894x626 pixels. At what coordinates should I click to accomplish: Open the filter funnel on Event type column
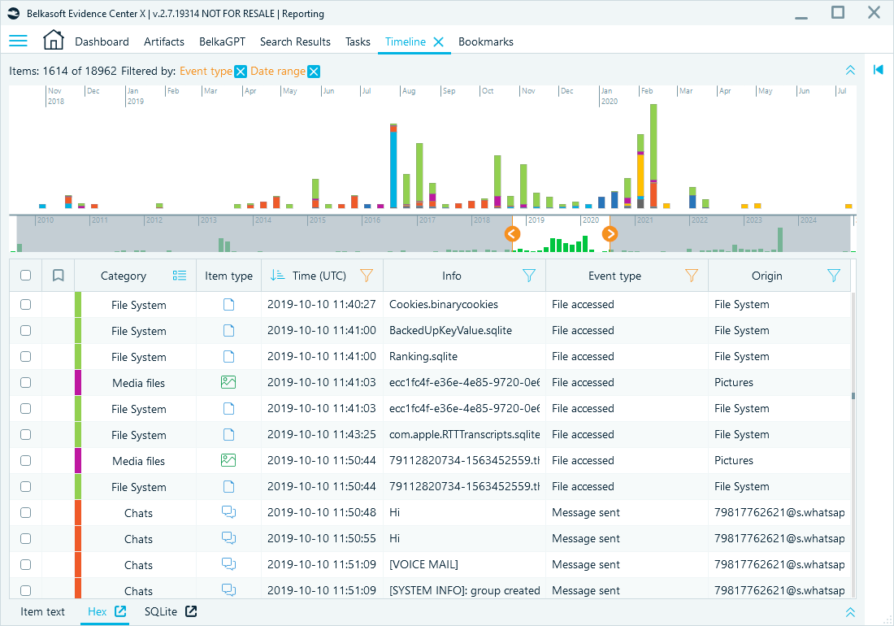click(x=692, y=275)
